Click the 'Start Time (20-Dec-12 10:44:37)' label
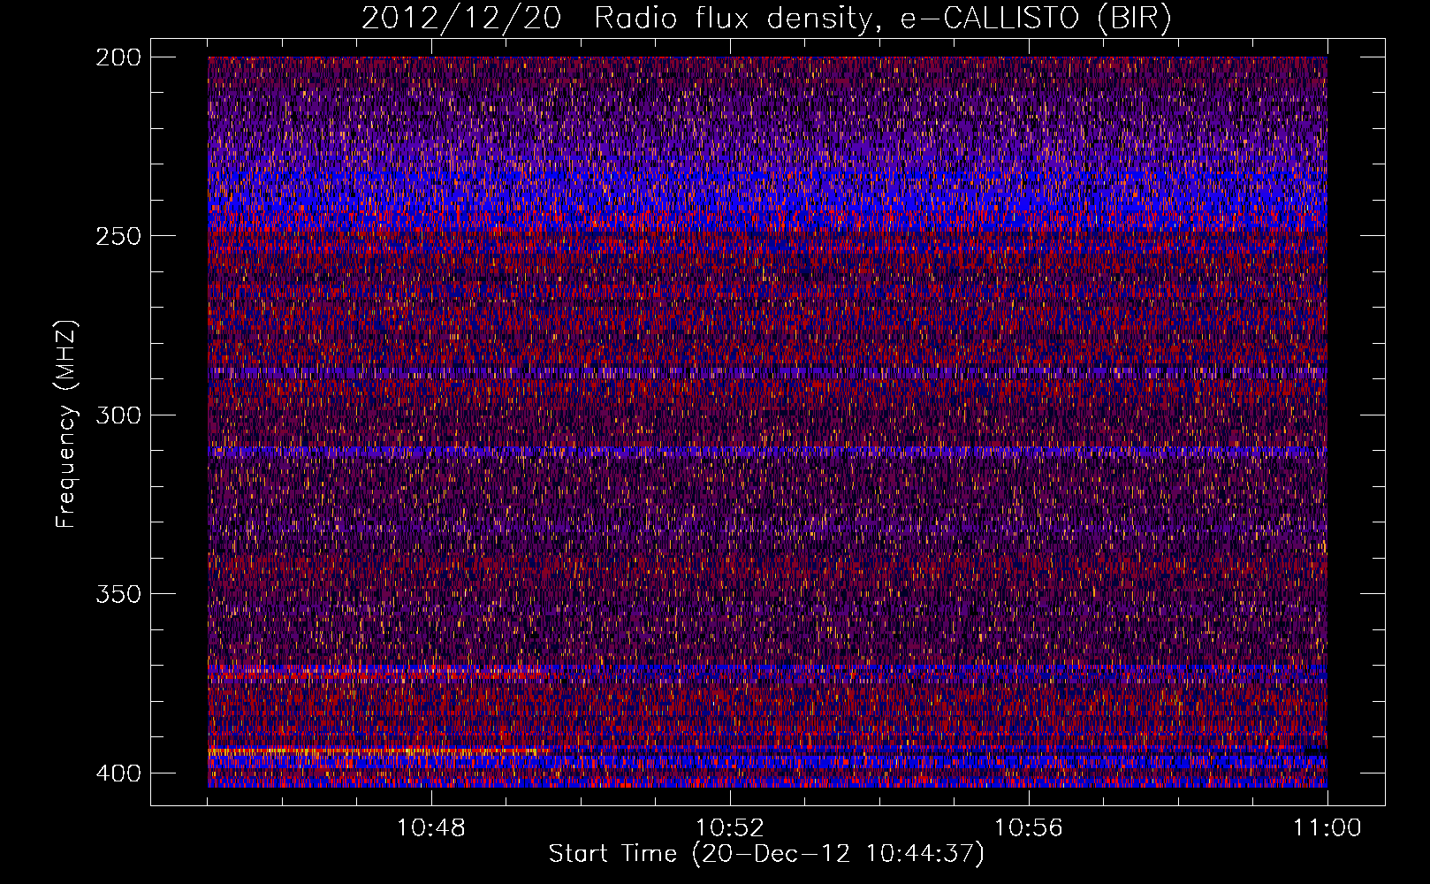The image size is (1430, 884). point(766,854)
